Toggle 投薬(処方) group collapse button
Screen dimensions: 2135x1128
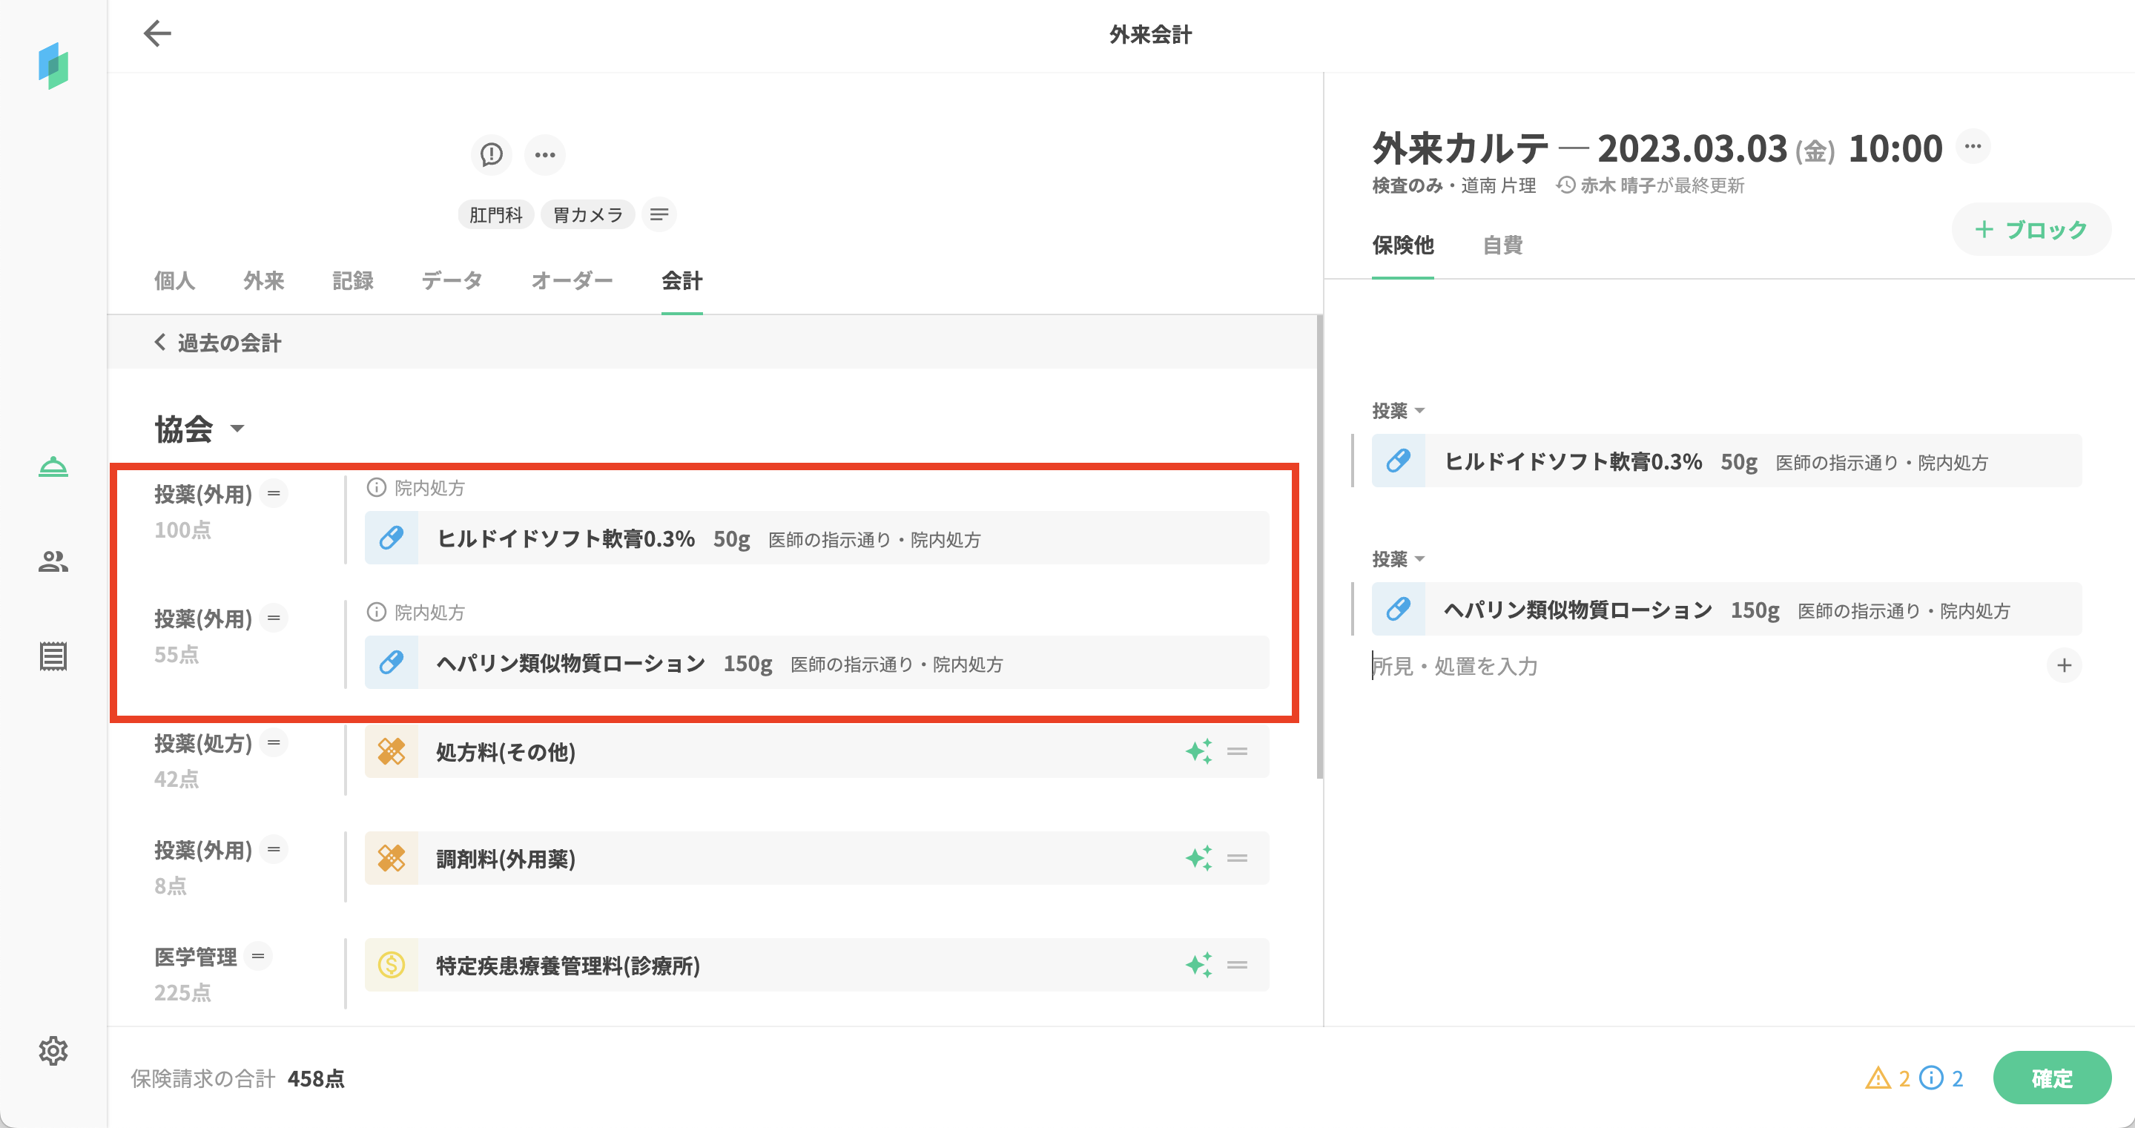click(274, 742)
